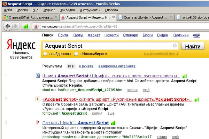Click the browser forward arrow button
This screenshot has width=209, height=139.
coord(15,26)
